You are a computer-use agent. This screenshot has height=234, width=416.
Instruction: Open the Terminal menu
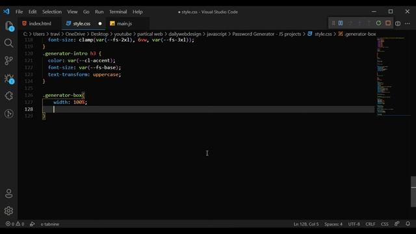(x=118, y=12)
